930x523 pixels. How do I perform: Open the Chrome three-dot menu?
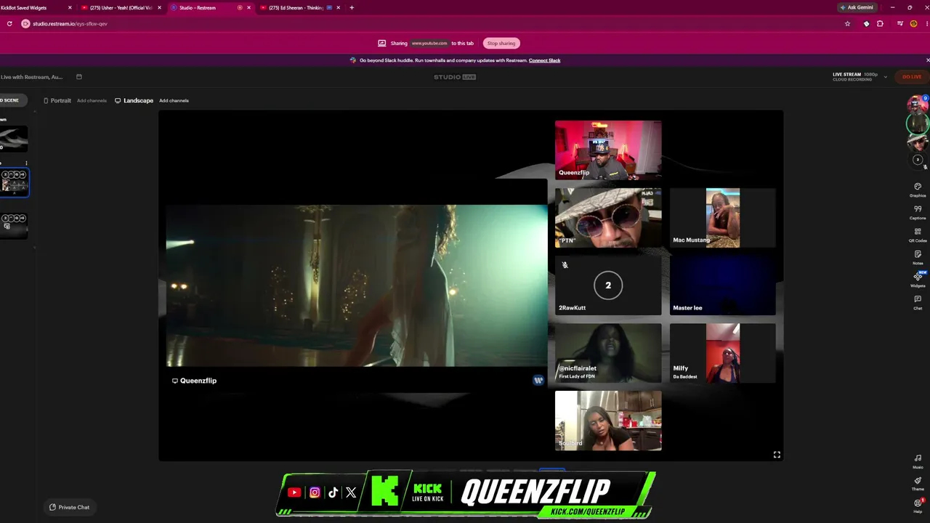[926, 23]
